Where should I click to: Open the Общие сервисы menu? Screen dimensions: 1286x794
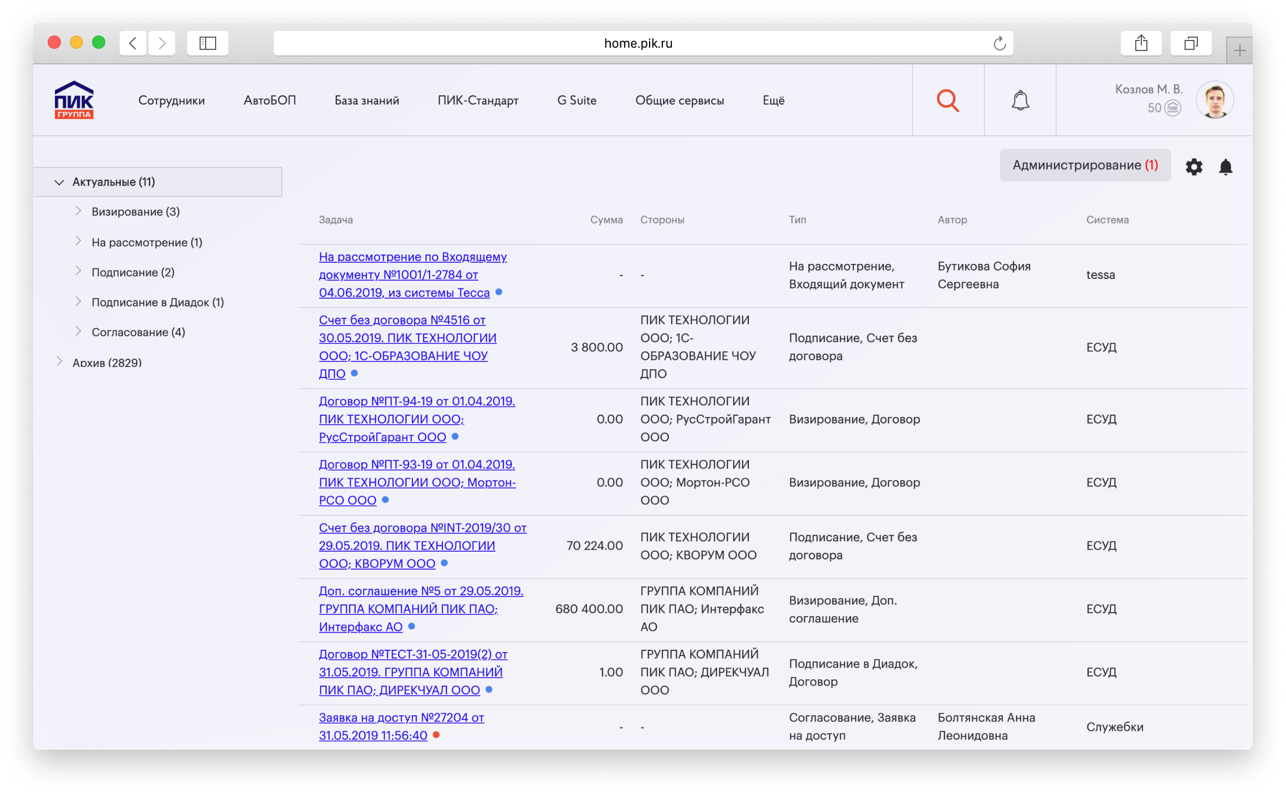(680, 100)
